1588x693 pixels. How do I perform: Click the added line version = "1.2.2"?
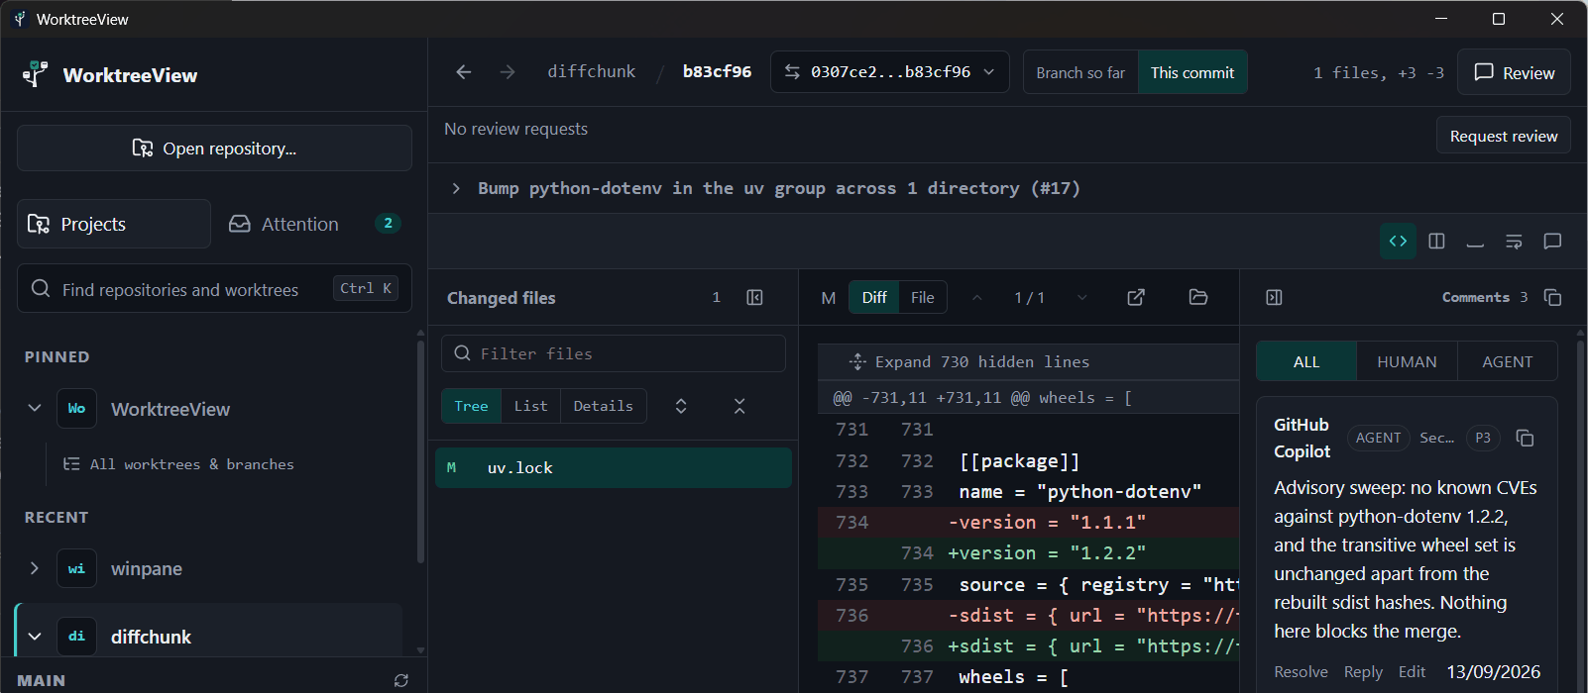[x=1029, y=552]
